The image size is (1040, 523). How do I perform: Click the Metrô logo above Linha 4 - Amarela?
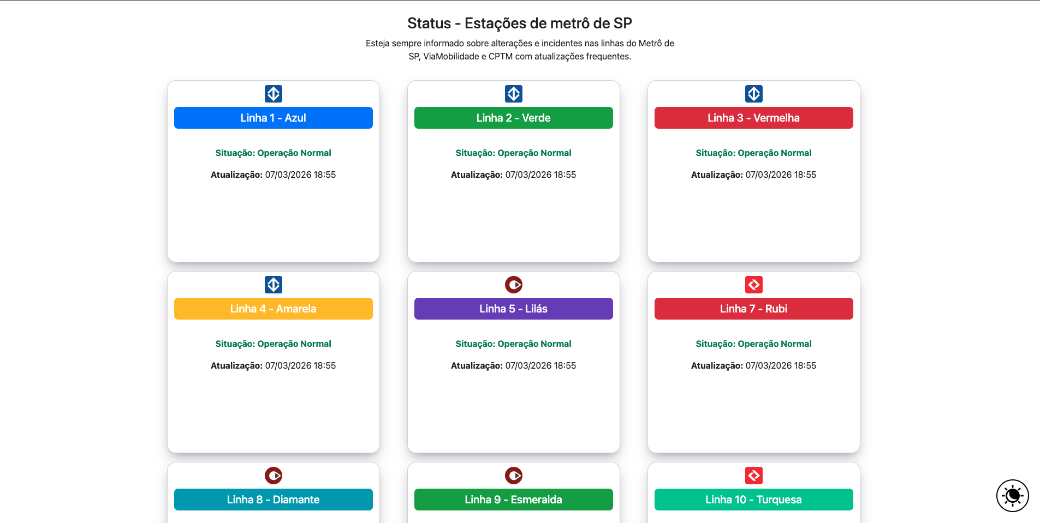coord(273,284)
